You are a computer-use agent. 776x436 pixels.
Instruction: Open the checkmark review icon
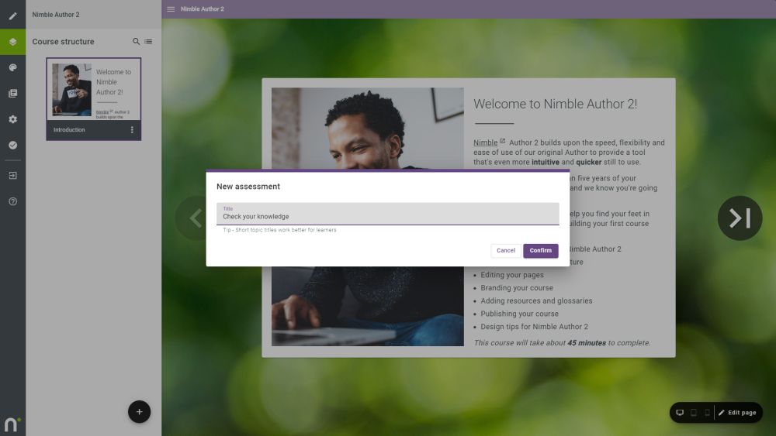[x=13, y=145]
